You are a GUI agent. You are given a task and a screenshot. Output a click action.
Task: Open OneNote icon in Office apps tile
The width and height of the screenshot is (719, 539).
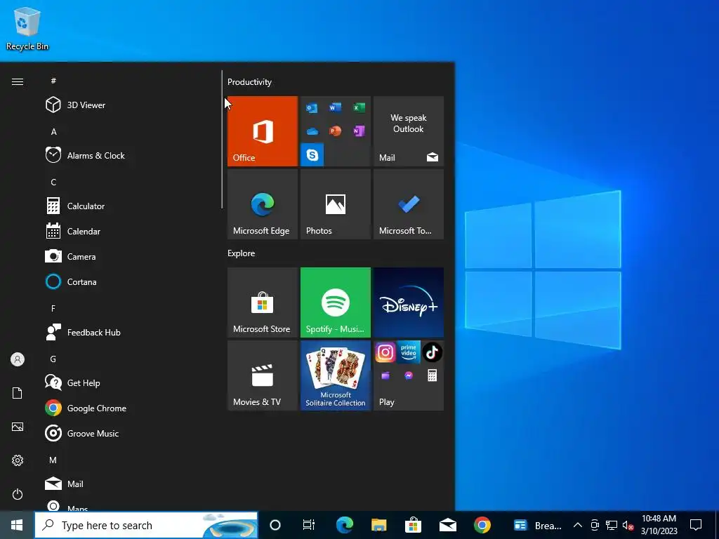tap(359, 131)
